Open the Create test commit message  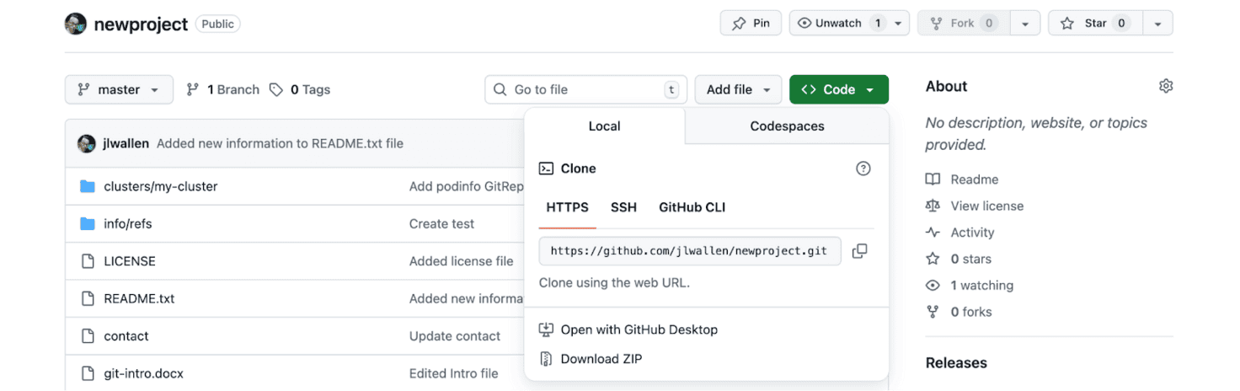point(441,224)
